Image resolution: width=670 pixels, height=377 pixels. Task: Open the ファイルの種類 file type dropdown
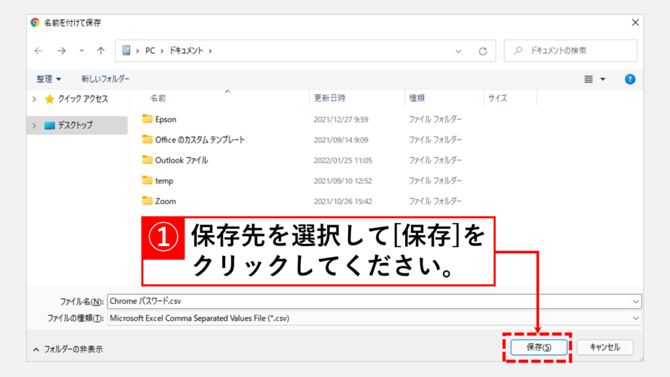point(636,318)
